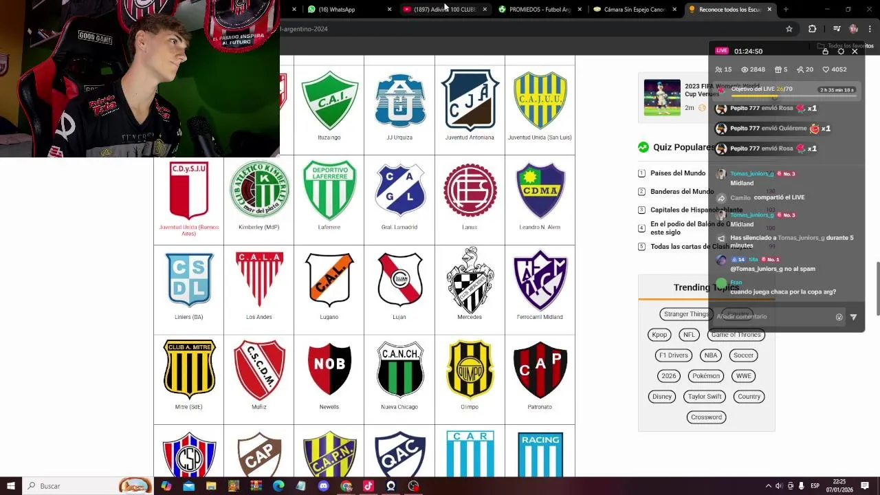Switch to the PROMIEDOS Futbol tab
The image size is (880, 495).
pyautogui.click(x=540, y=10)
